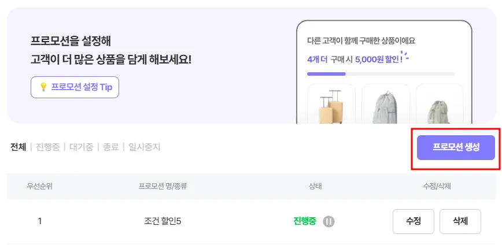Click the lightbulb icon on the Tip button
The image size is (502, 249).
[x=43, y=87]
